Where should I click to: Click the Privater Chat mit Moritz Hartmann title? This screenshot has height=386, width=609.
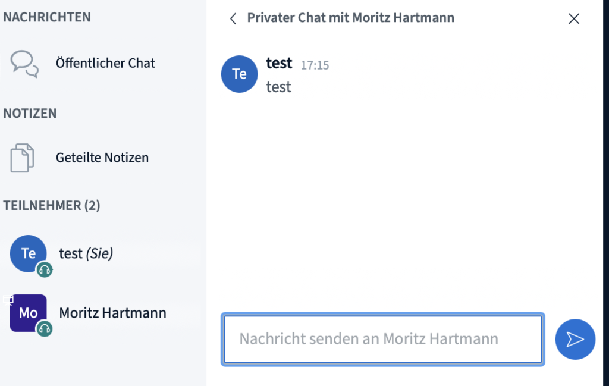[x=350, y=18]
